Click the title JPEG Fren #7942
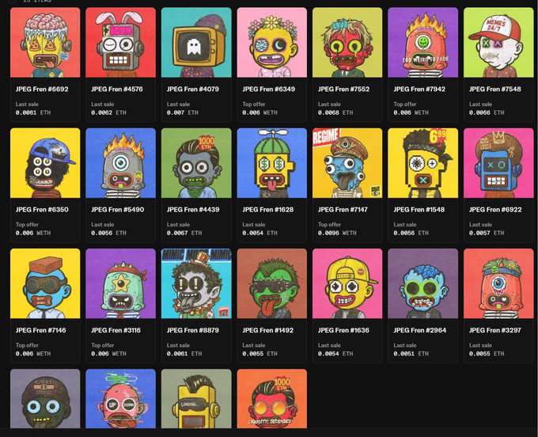The image size is (538, 437). point(419,89)
